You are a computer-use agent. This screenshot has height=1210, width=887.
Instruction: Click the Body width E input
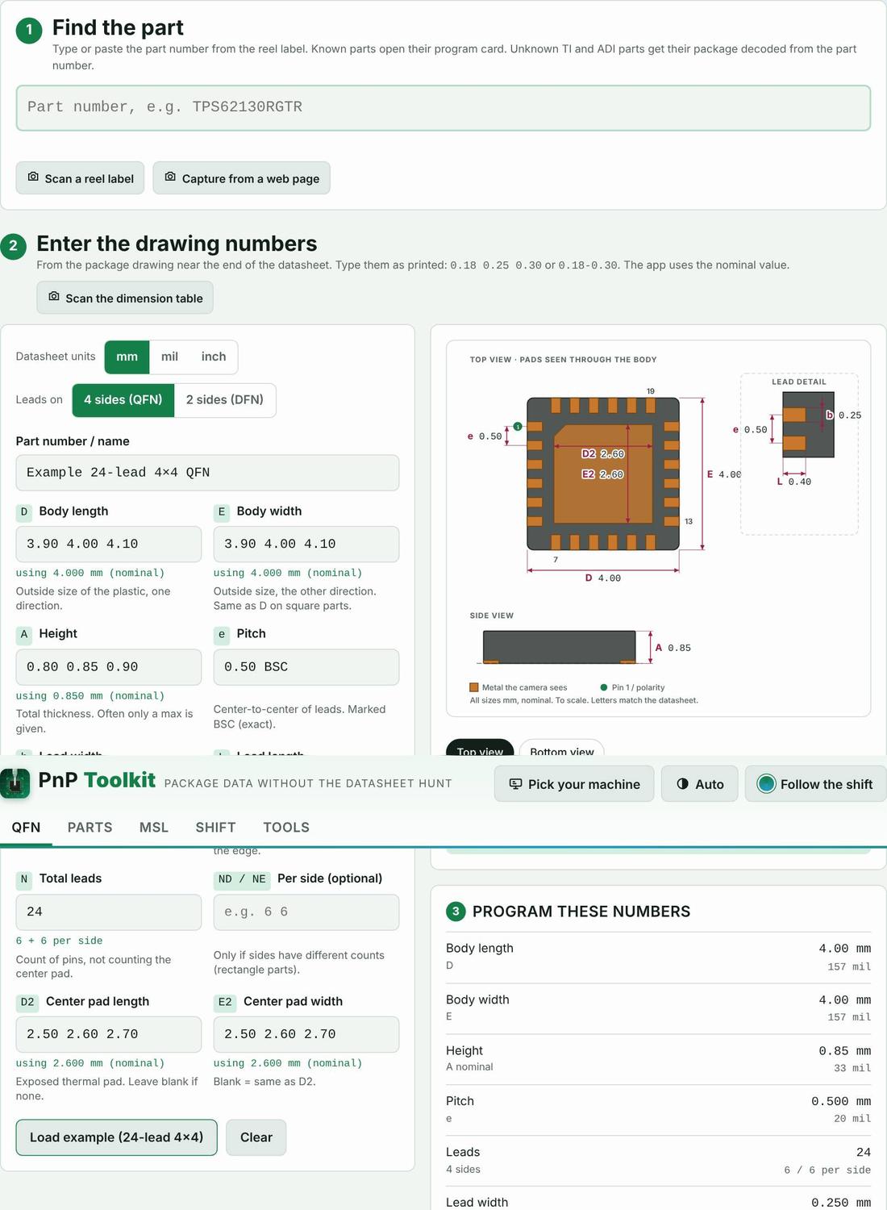306,544
